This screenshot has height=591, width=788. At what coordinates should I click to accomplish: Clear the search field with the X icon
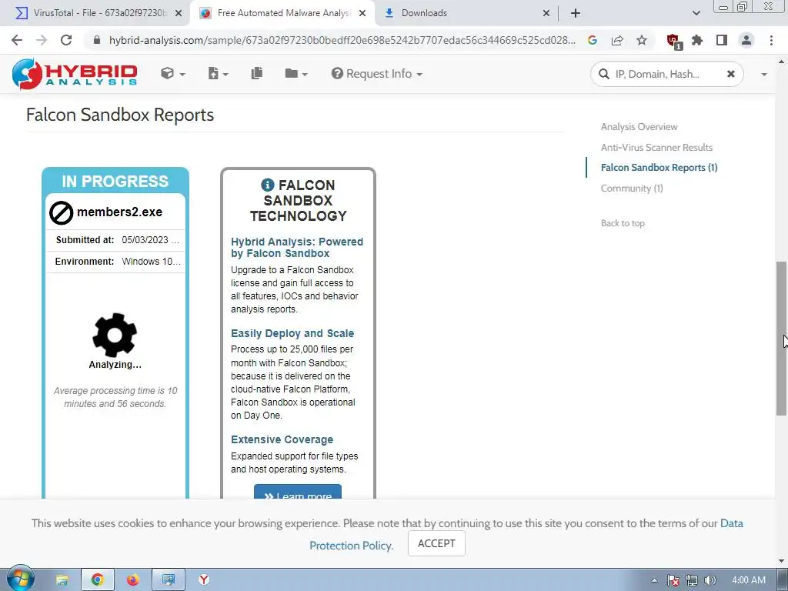click(x=731, y=74)
